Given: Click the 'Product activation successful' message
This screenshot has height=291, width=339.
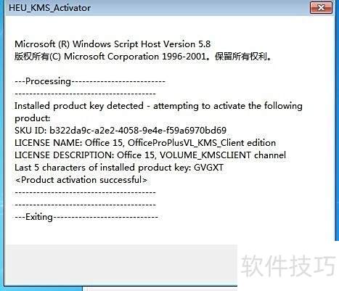Looking at the screenshot, I should click(x=81, y=180).
